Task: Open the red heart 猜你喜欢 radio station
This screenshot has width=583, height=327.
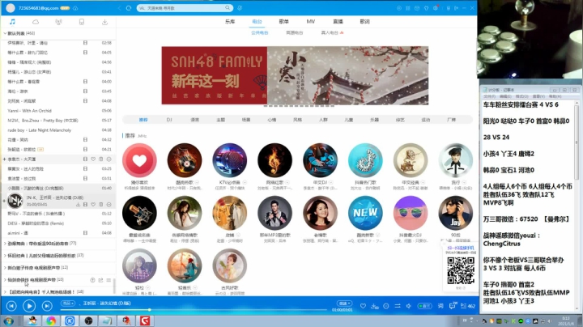Action: point(139,160)
